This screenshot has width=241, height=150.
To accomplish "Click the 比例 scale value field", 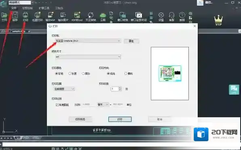I will point(89,104).
